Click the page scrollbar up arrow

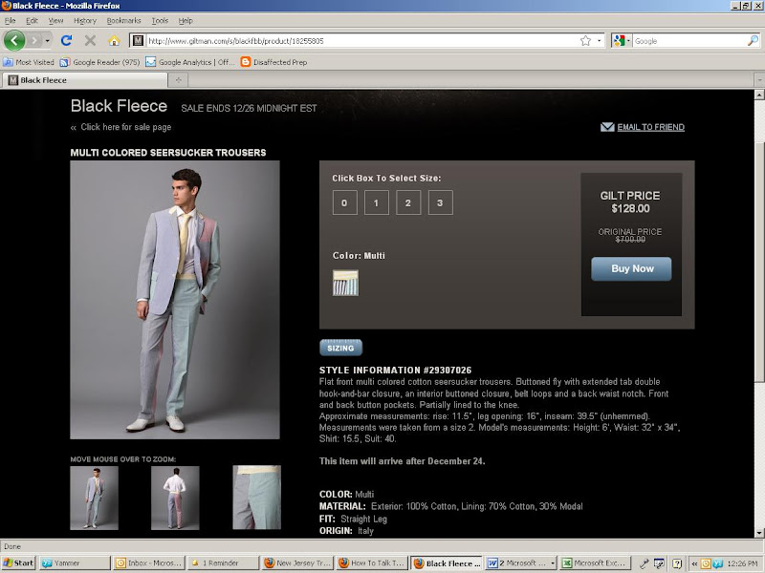click(759, 95)
